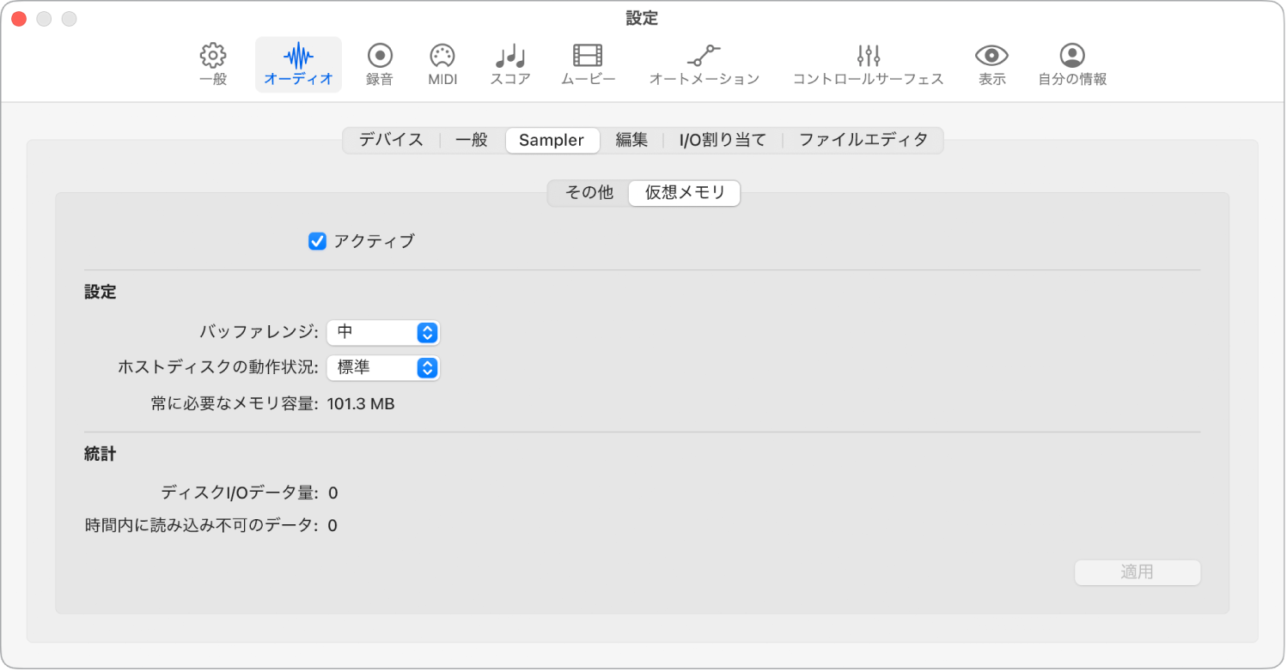Viewport: 1287px width, 671px height.
Task: Switch to the 編集 tab
Action: (631, 140)
